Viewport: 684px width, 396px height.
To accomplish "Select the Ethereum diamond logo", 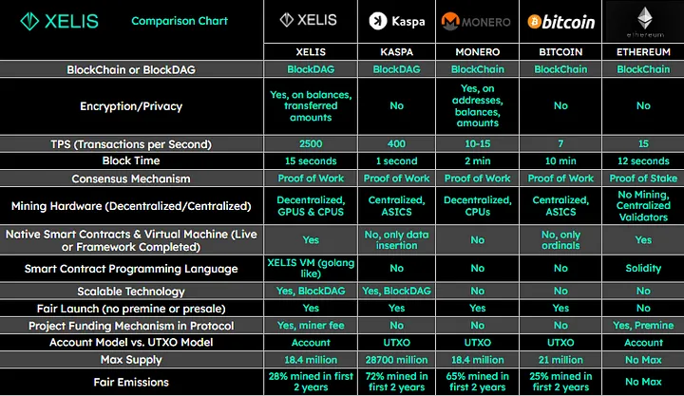I will (643, 17).
